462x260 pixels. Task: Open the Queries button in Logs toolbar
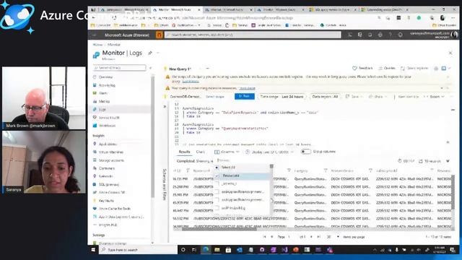pos(387,68)
